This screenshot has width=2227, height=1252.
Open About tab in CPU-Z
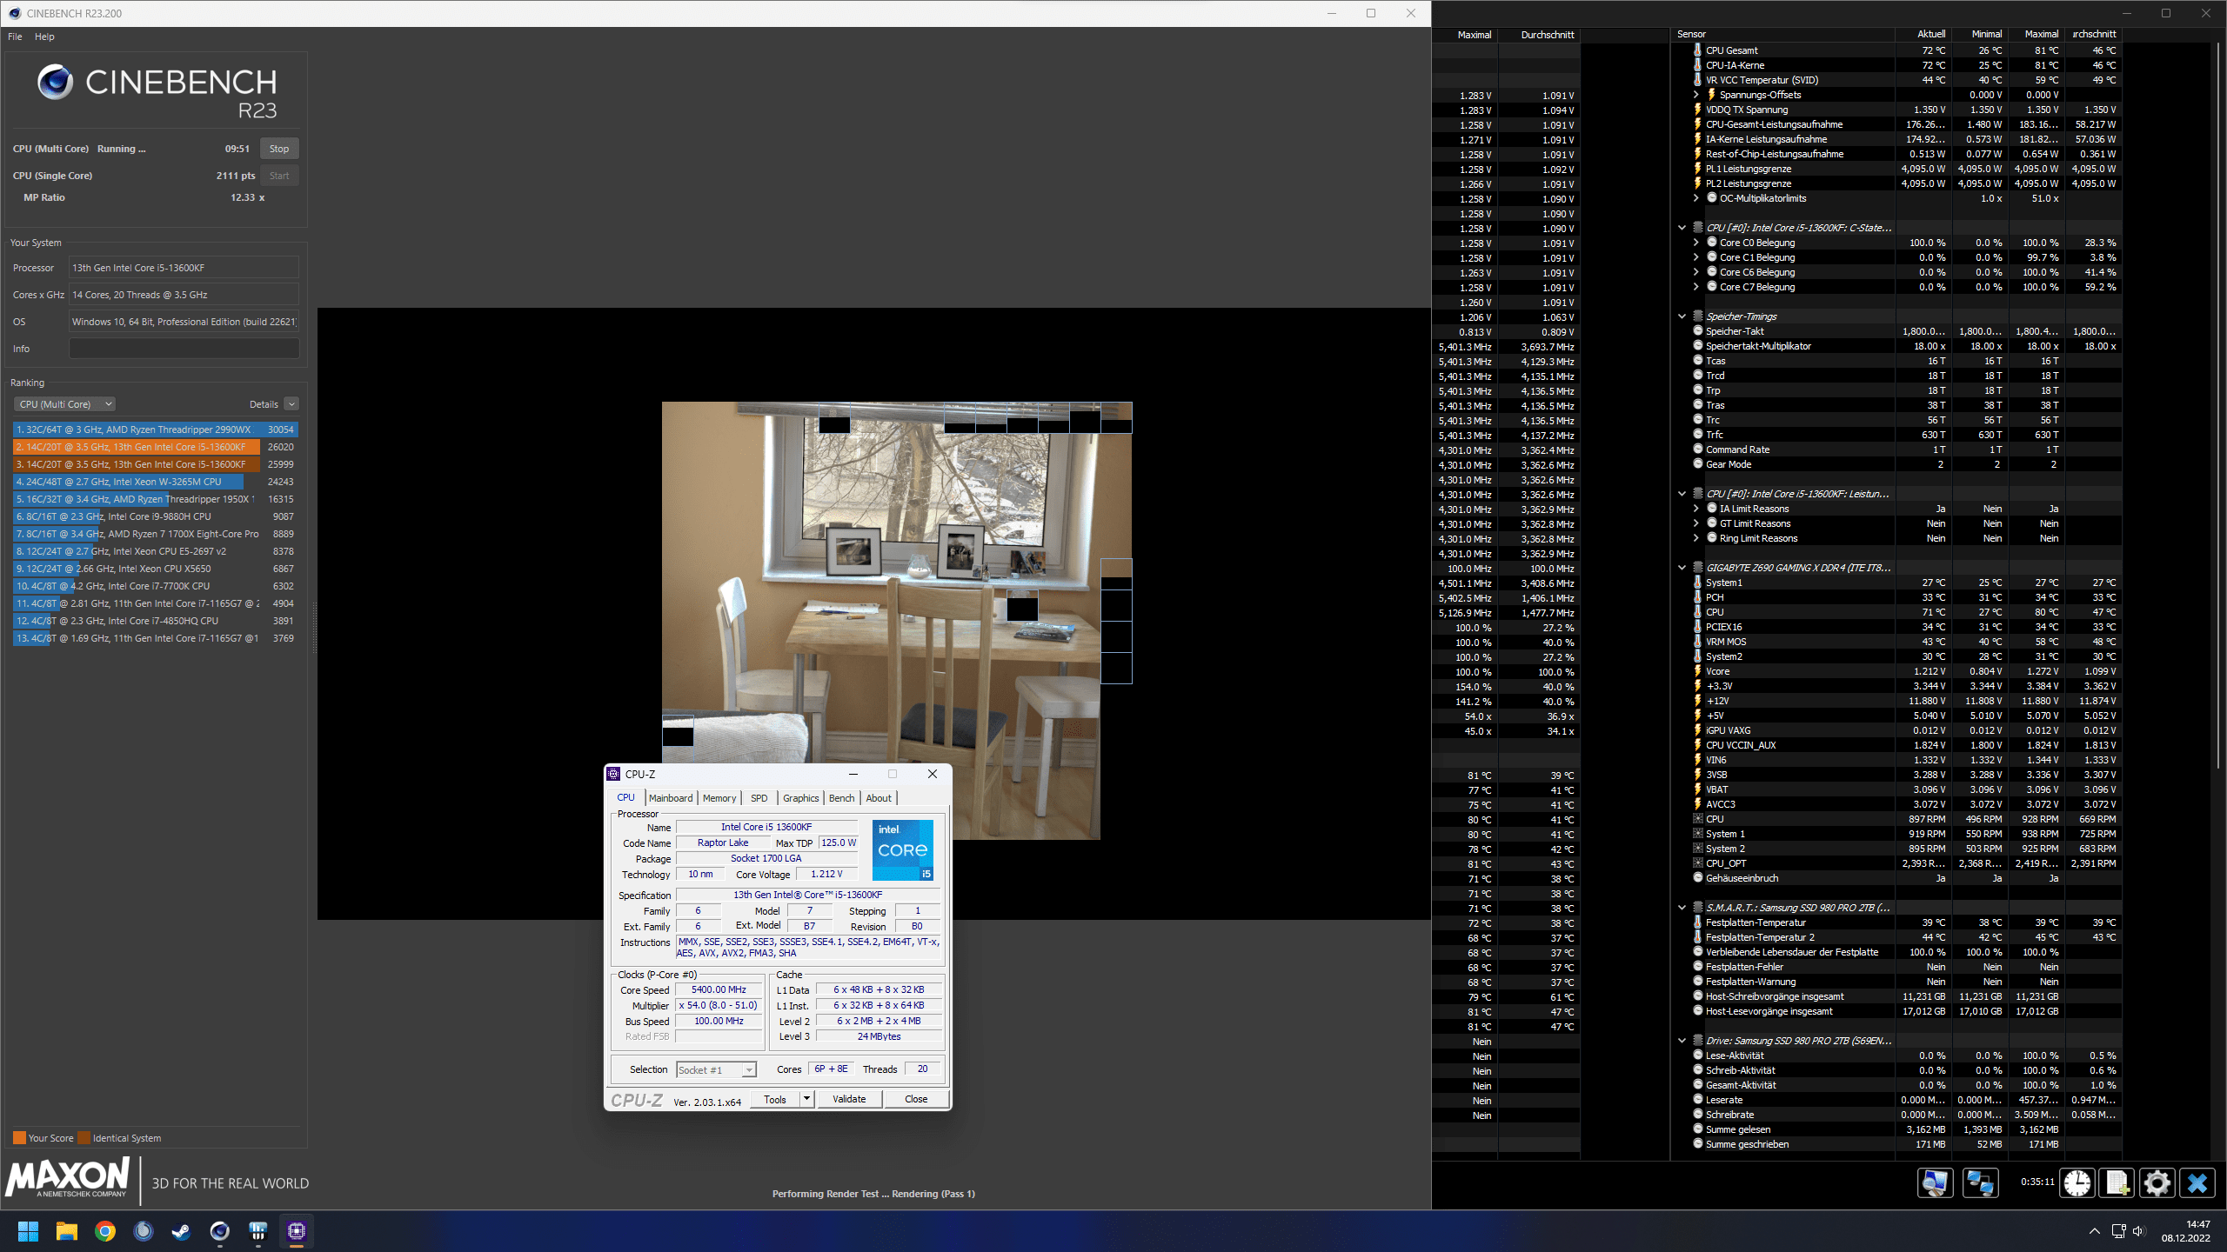879,798
